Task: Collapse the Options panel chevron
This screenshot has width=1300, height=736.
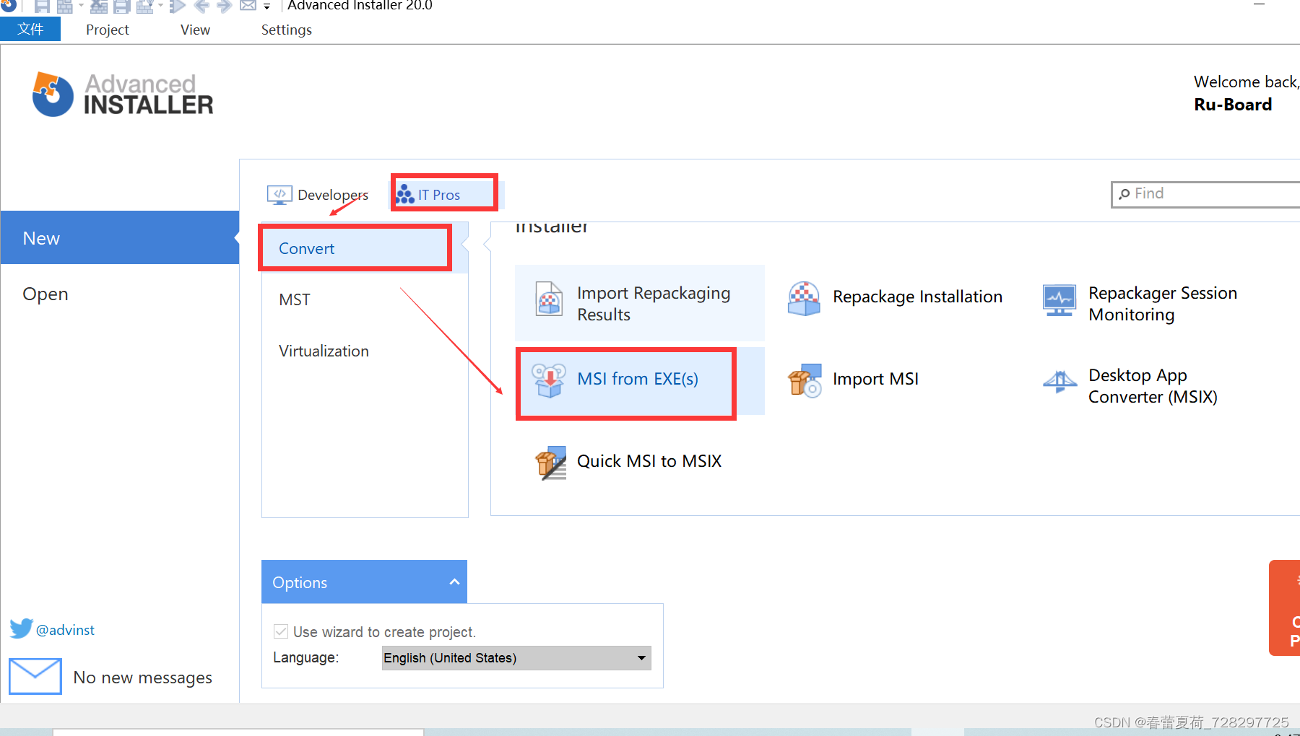Action: [x=454, y=582]
